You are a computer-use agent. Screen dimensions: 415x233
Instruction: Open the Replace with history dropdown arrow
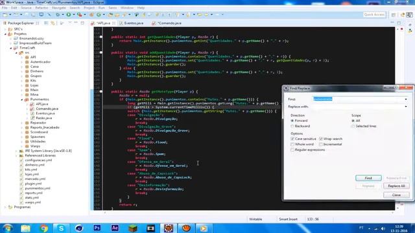[406, 106]
